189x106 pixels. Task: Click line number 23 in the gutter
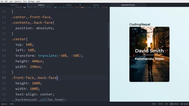pos(4,78)
